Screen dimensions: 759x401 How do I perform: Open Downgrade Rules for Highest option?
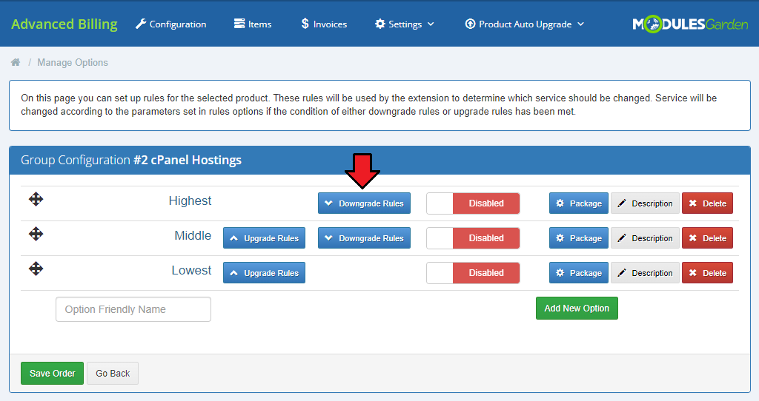(364, 203)
